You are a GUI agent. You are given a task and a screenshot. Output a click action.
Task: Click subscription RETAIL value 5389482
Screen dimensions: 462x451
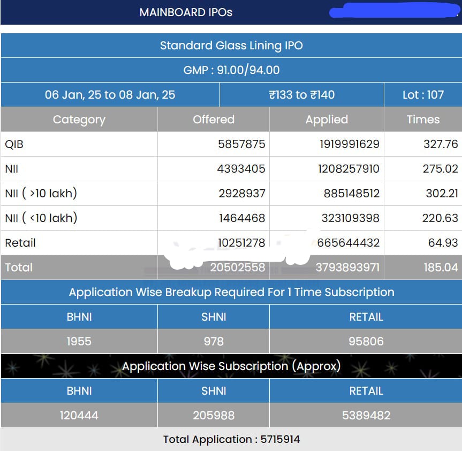pyautogui.click(x=366, y=416)
